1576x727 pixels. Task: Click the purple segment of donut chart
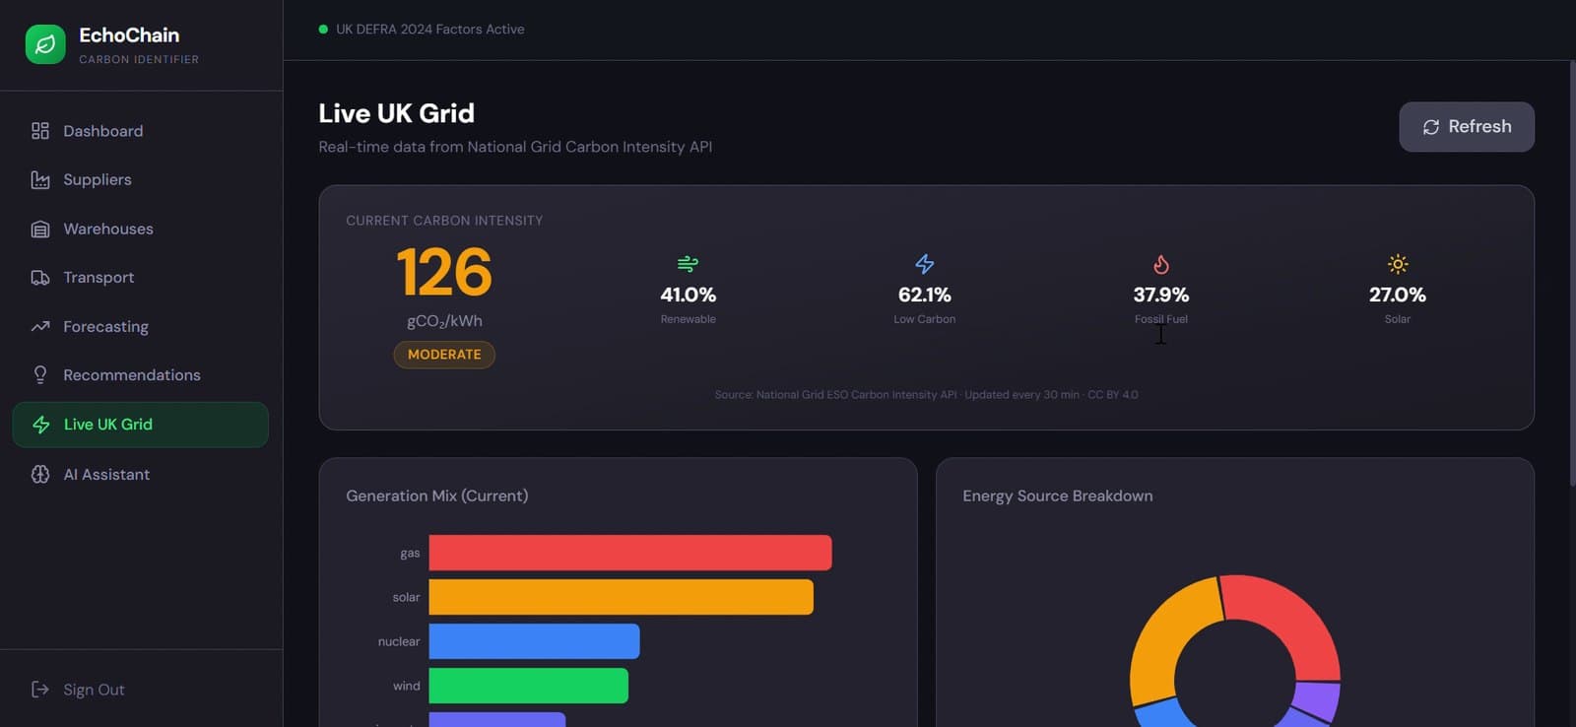(1317, 700)
